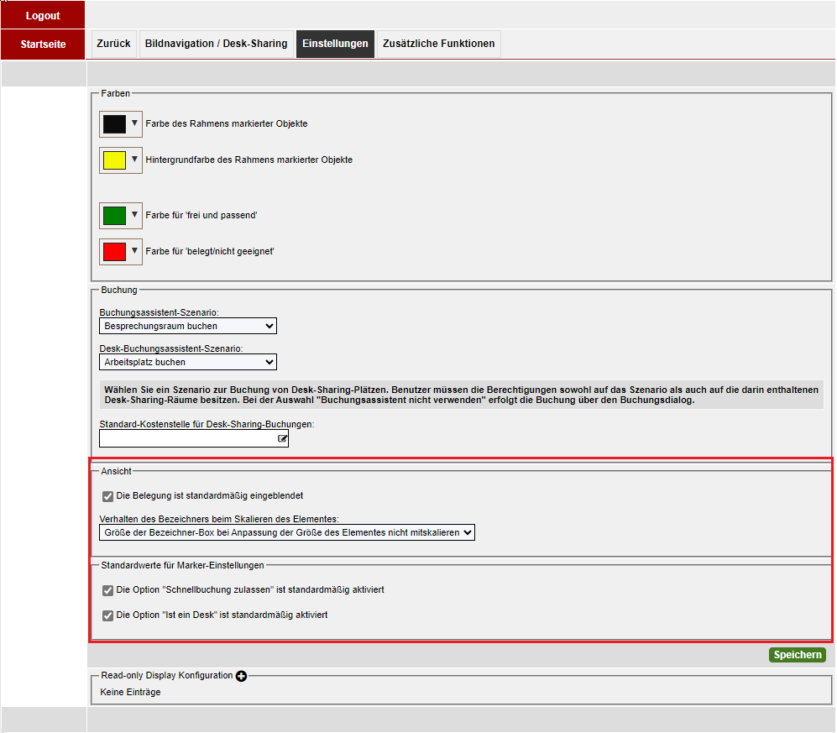Toggle 'Schnellbuchung zulassen' default checkbox
Image resolution: width=837 pixels, height=733 pixels.
[107, 590]
